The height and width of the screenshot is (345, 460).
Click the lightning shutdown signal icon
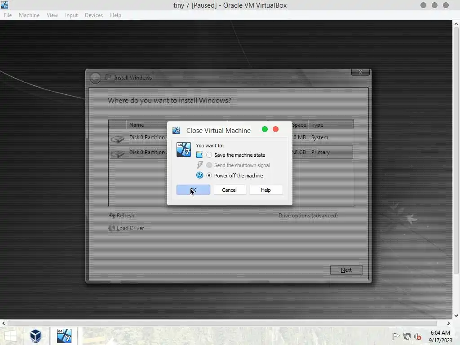pyautogui.click(x=200, y=165)
